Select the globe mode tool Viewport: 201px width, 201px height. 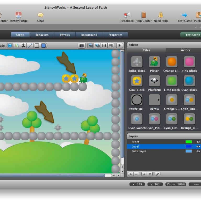click(10, 46)
